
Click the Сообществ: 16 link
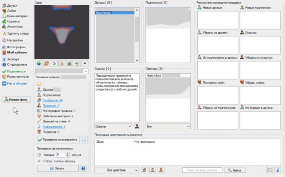52,100
